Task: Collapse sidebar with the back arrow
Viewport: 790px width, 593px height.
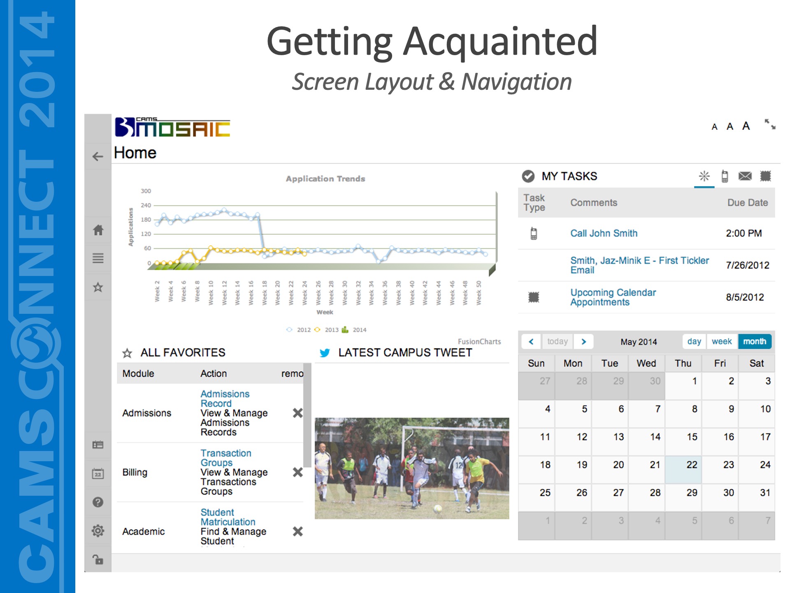Action: pos(98,156)
